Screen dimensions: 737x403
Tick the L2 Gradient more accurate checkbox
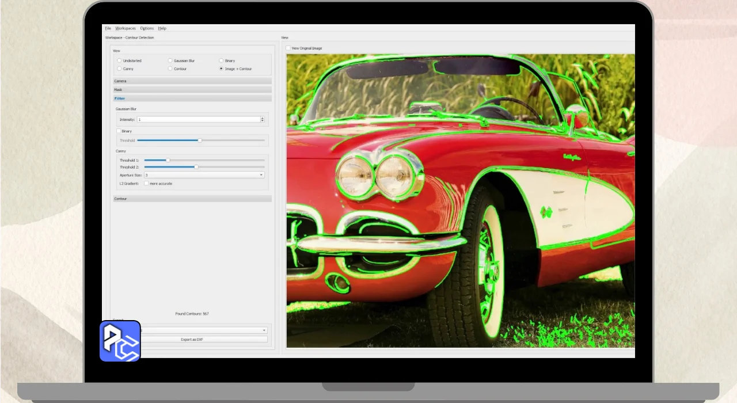tap(146, 184)
